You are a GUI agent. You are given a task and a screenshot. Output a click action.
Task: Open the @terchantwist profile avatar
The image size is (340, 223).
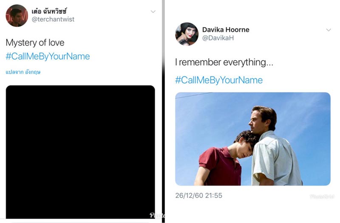pos(17,16)
